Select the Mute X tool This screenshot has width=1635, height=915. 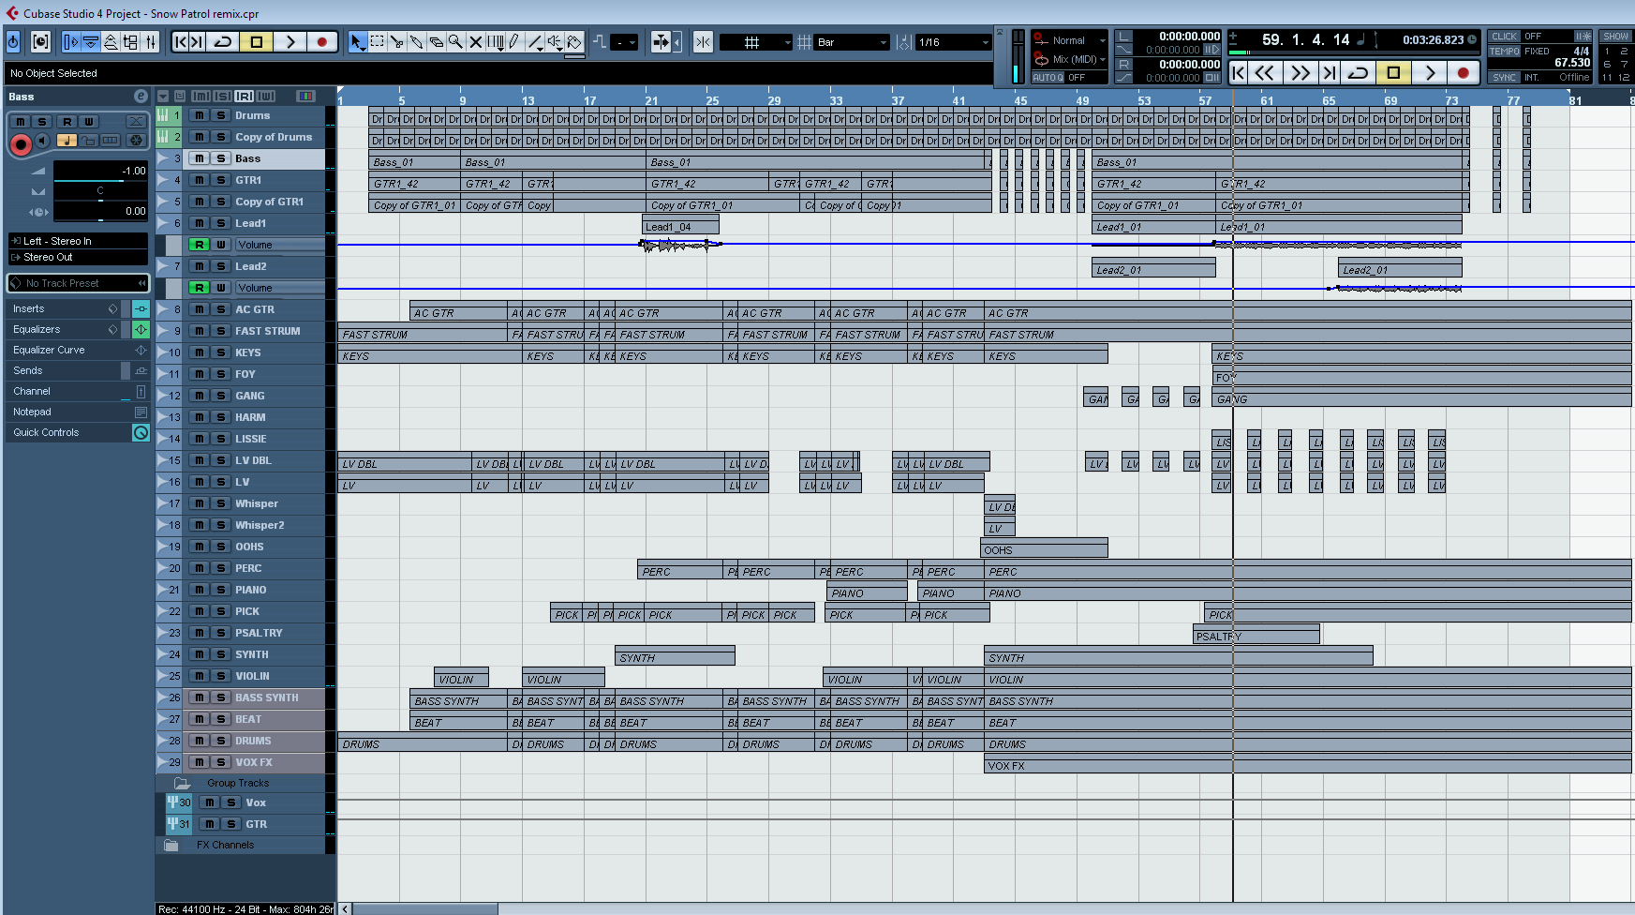(x=475, y=42)
